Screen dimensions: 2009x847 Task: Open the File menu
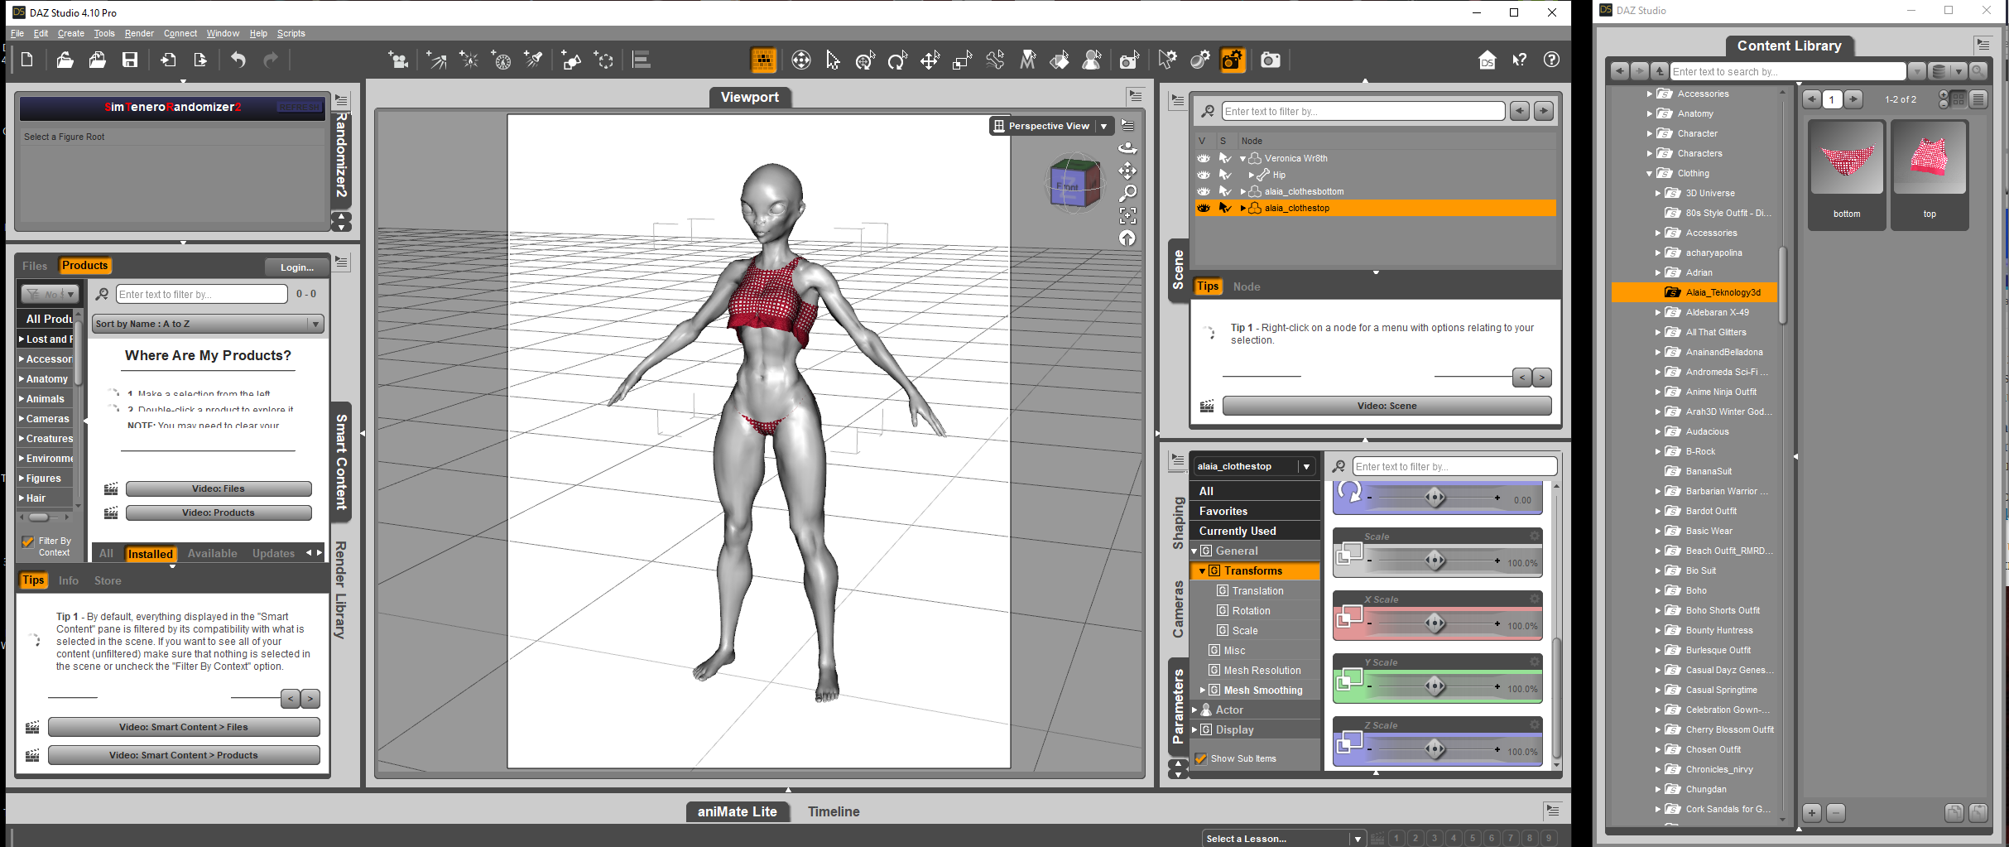coord(17,33)
